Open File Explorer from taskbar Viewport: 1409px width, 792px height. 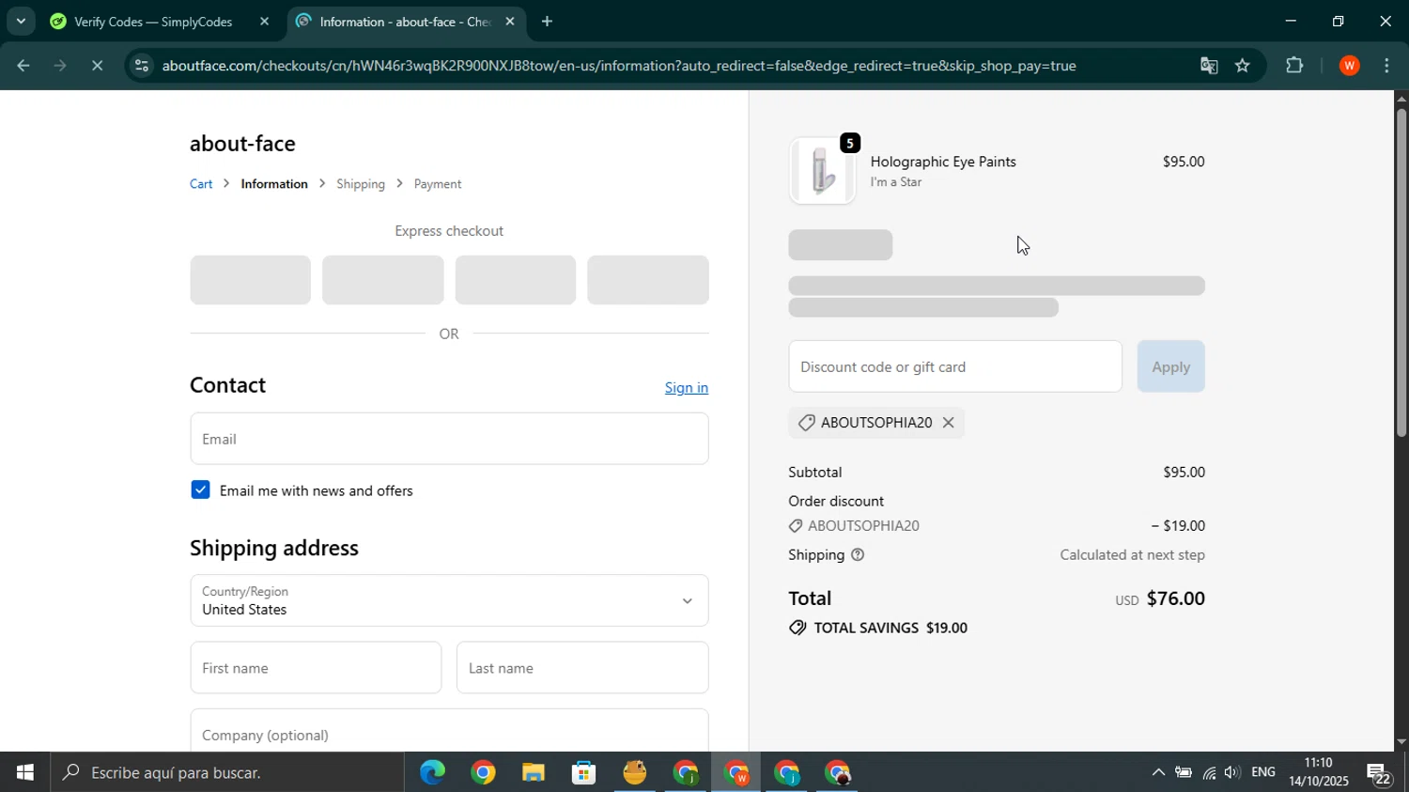click(x=534, y=773)
